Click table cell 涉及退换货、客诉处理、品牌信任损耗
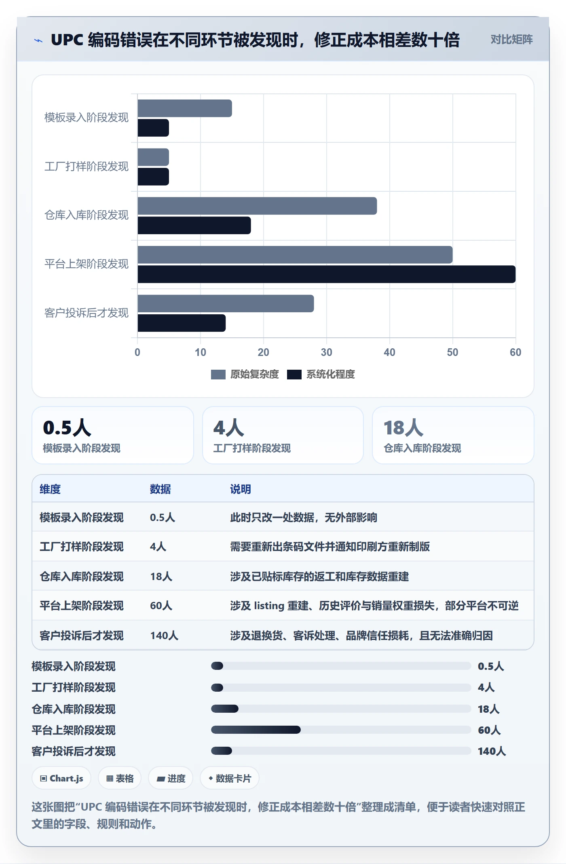 [361, 635]
